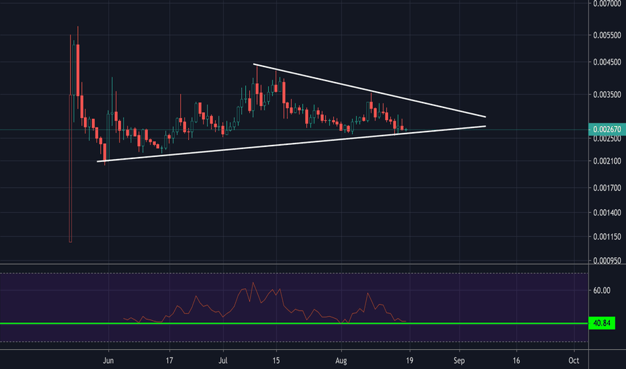The width and height of the screenshot is (626, 369).
Task: Click the 17 date label on time axis
Action: tap(169, 361)
